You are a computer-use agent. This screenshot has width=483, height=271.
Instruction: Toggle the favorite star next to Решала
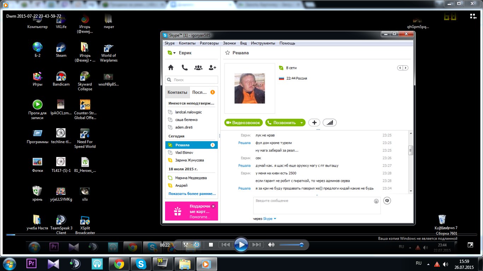click(x=227, y=53)
